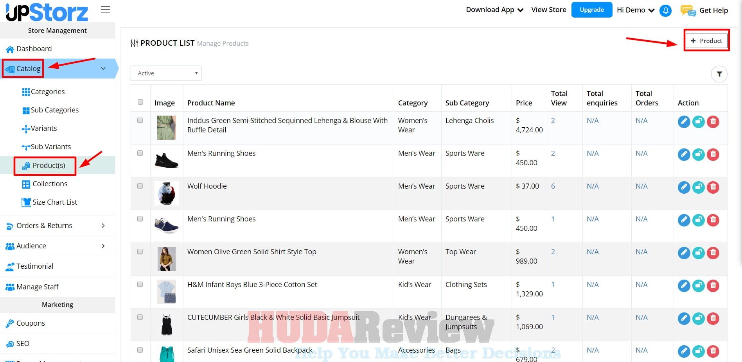Viewport: 742px width, 362px height.
Task: Edit the Inddus Green Lehenga product
Action: (x=684, y=122)
